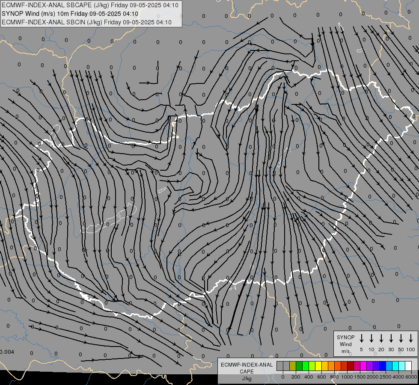Click the wind legend arrow above 10

pyautogui.click(x=371, y=338)
